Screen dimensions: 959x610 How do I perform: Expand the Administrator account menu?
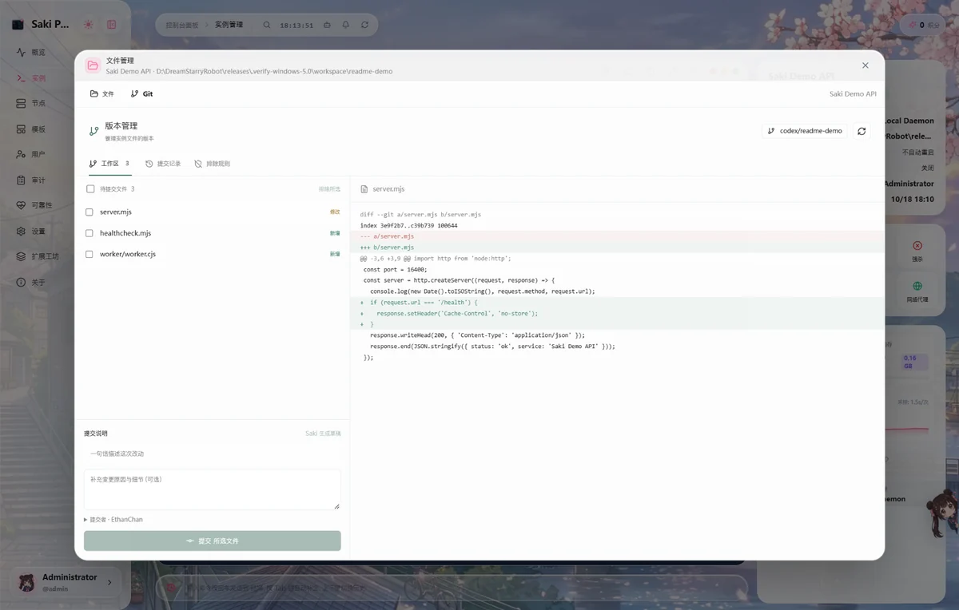click(x=66, y=582)
